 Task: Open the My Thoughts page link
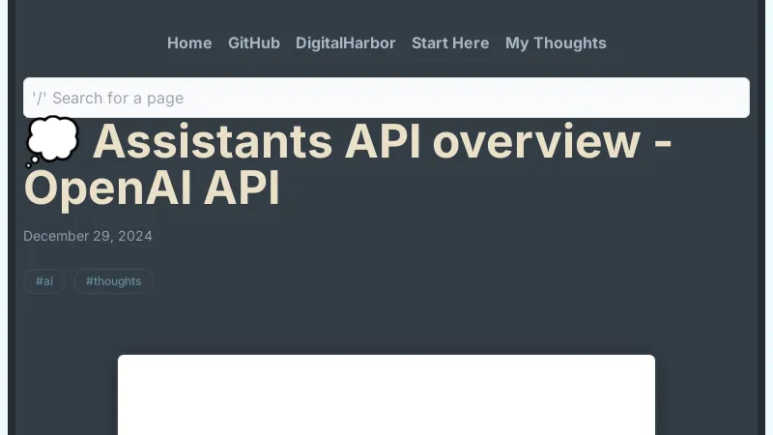556,43
